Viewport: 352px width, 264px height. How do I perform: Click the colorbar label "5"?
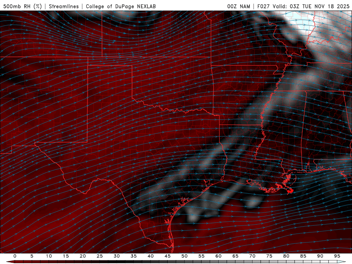pos(32,256)
